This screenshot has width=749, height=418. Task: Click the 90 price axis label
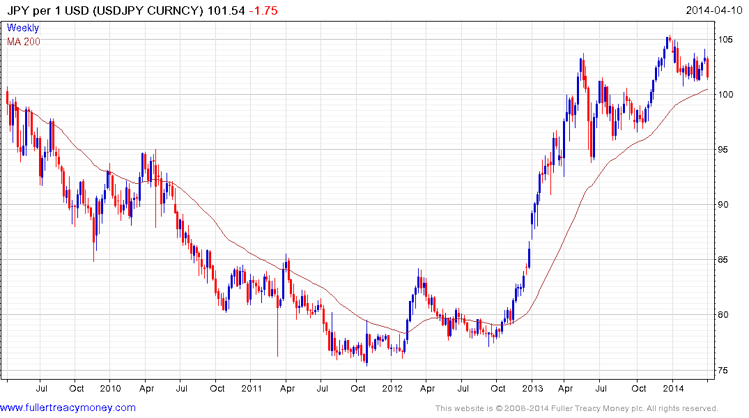click(723, 204)
